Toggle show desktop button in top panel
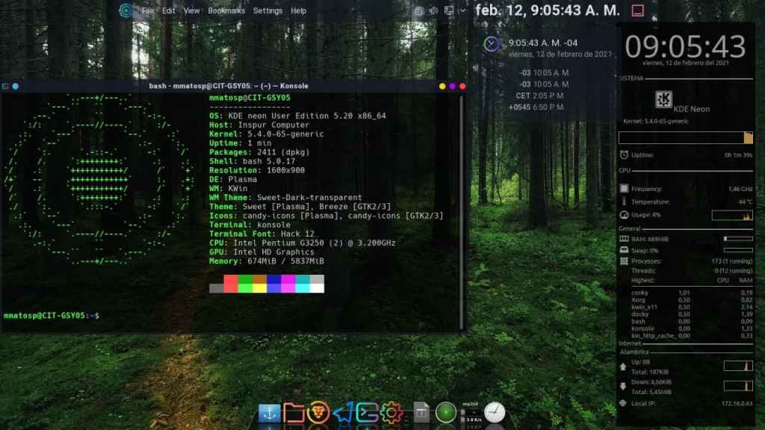This screenshot has height=430, width=765. coord(637,10)
